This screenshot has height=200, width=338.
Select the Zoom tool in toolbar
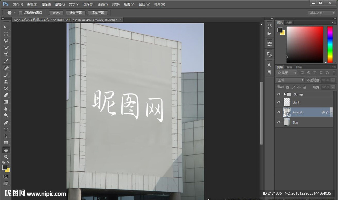[x=6, y=157]
